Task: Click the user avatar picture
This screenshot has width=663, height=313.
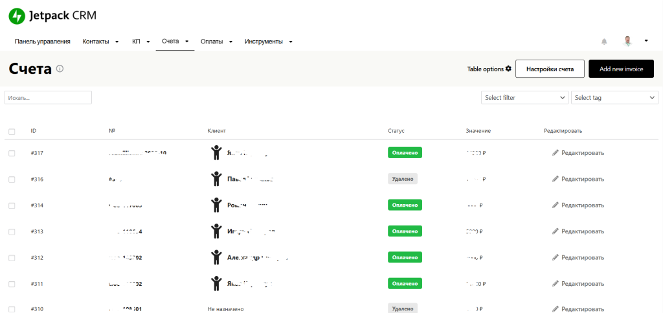Action: coord(628,41)
